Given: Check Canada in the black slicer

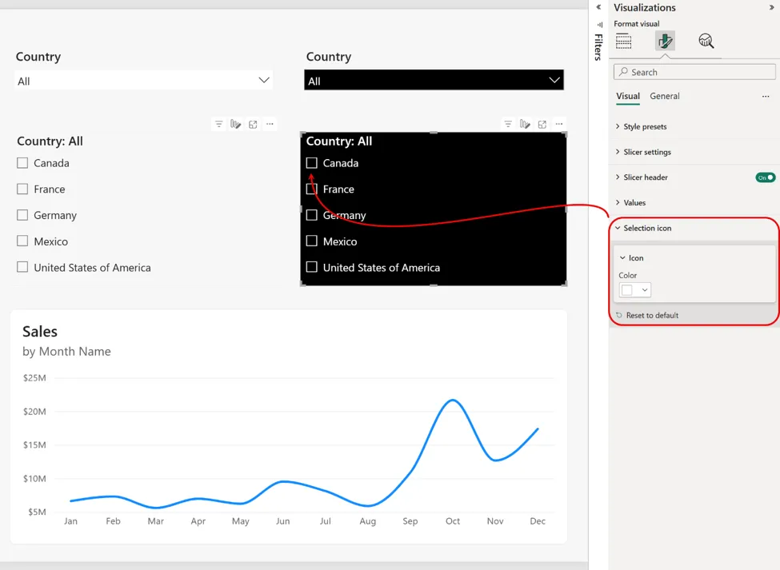Looking at the screenshot, I should point(312,163).
